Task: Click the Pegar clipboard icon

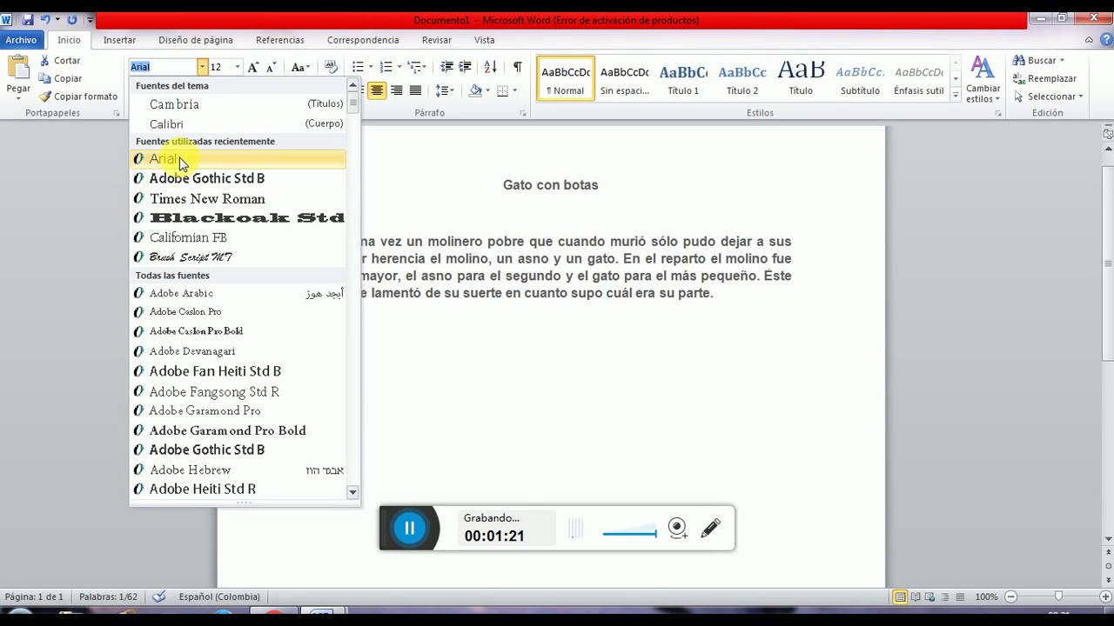Action: click(x=18, y=68)
